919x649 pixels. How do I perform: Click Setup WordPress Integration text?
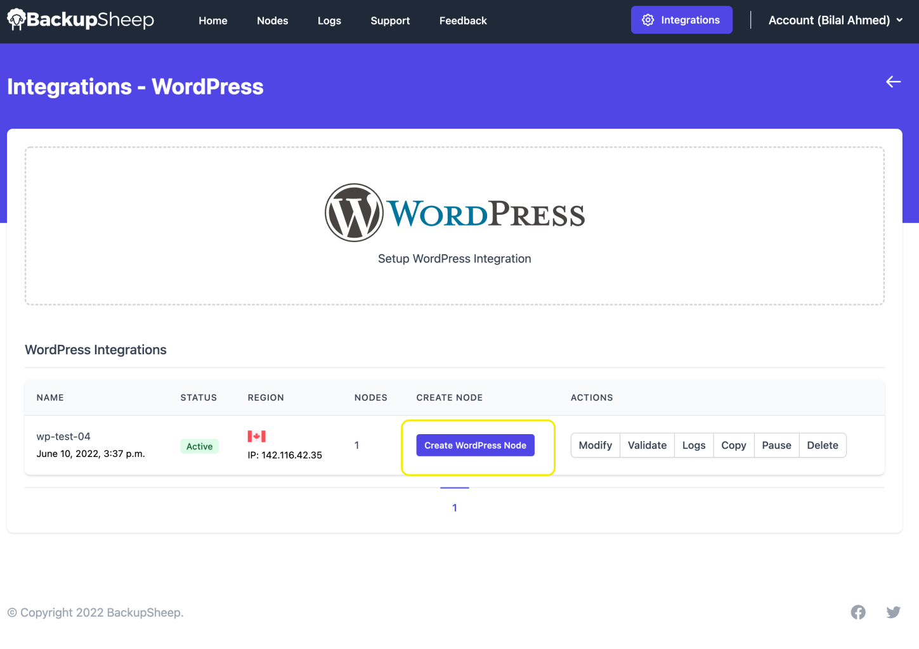click(x=454, y=259)
